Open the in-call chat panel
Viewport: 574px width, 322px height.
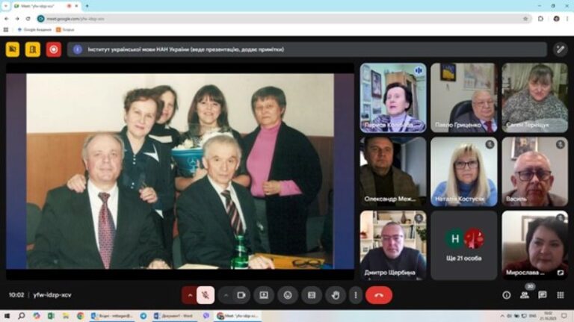point(542,295)
